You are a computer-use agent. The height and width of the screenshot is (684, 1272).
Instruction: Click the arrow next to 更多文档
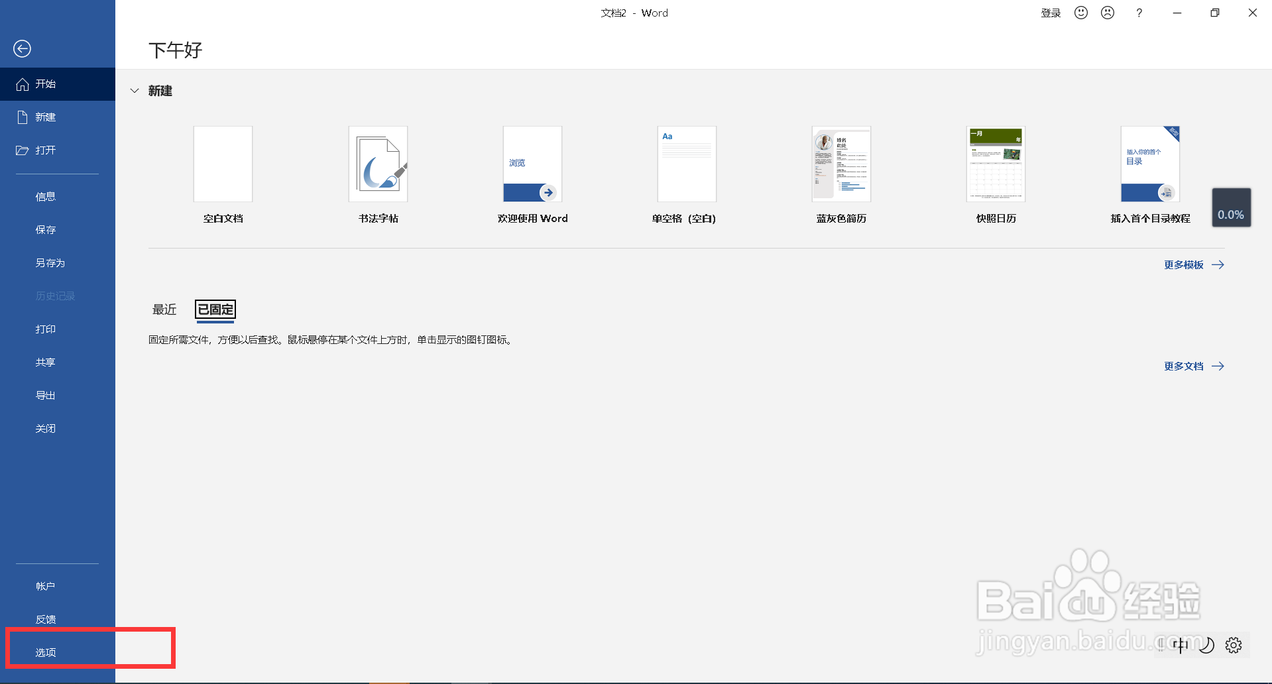(1218, 367)
